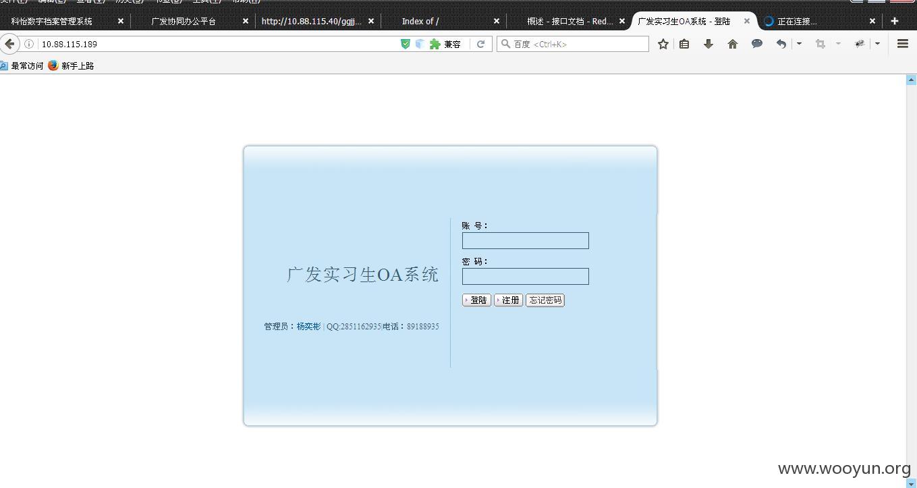This screenshot has height=488, width=917.
Task: Click the 注册 register button
Action: [x=508, y=300]
